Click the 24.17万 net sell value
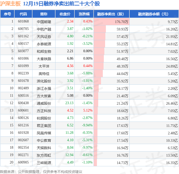 [x=122, y=89]
